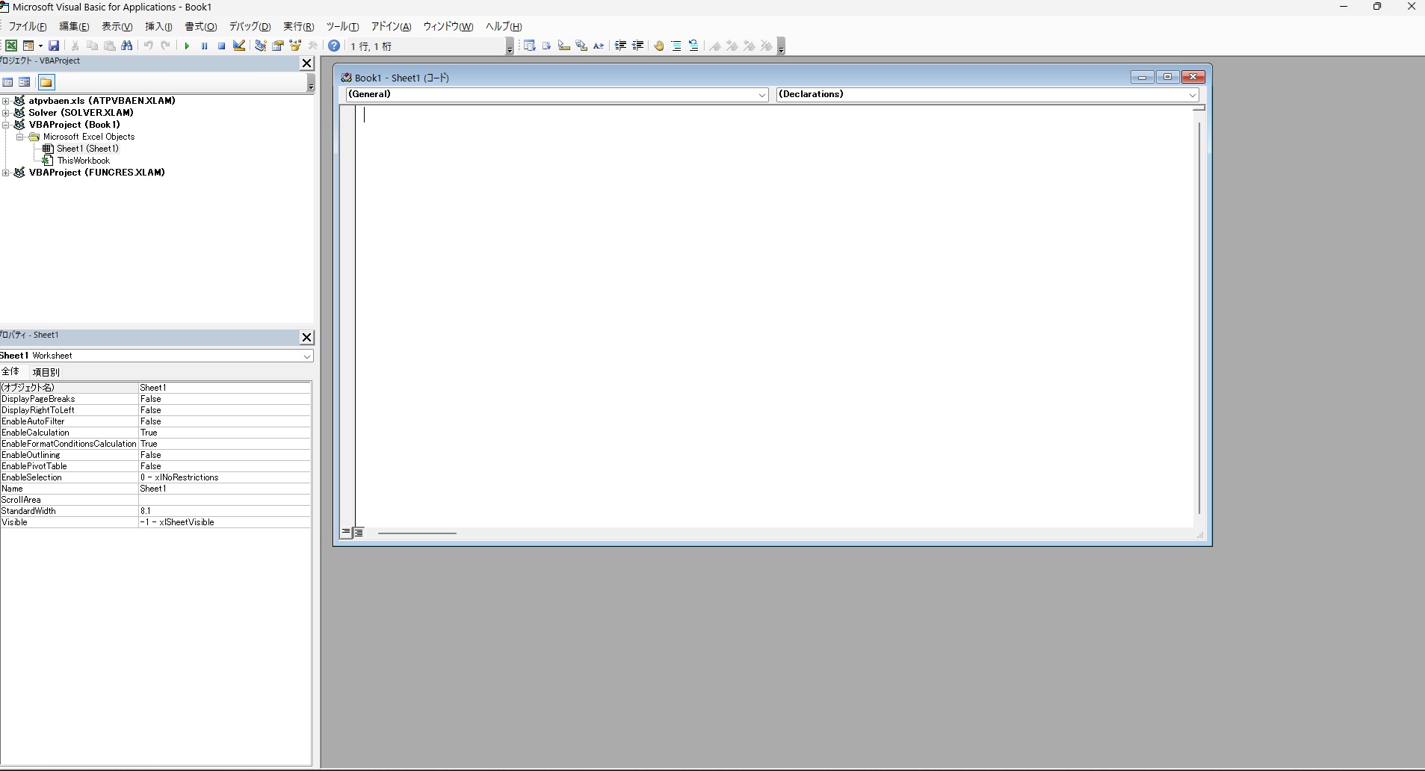Switch to 全体 properties tab
Viewport: 1425px width, 771px height.
(x=10, y=371)
